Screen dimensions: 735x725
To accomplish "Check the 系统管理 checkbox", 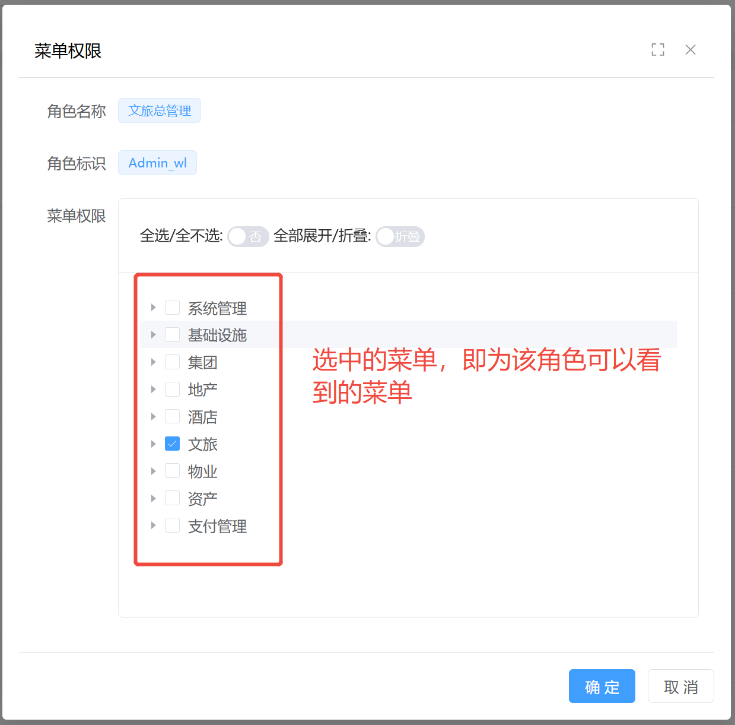I will (x=172, y=308).
